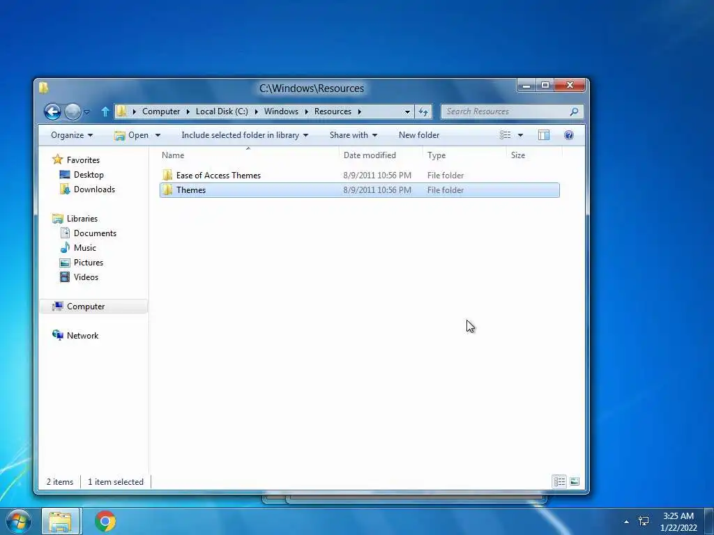Click the greyed Forward arrow button
Viewport: 714px width, 535px height.
[73, 111]
